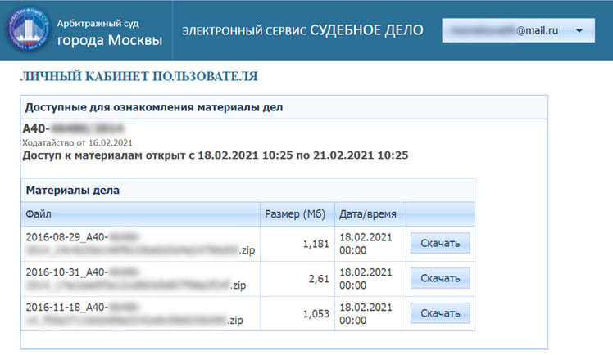The width and height of the screenshot is (613, 355).
Task: Click the size value 1,053
Action: (x=316, y=314)
